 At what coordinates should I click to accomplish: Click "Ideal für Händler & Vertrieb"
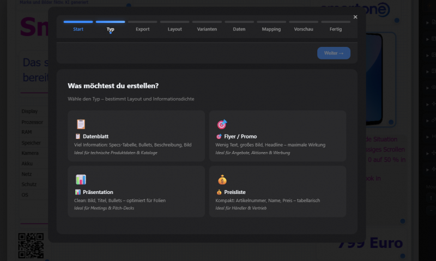(x=241, y=208)
